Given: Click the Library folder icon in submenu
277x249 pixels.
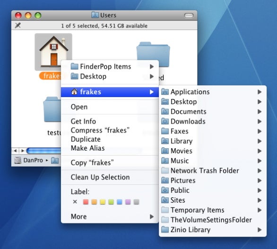Looking at the screenshot, I should 165,141.
